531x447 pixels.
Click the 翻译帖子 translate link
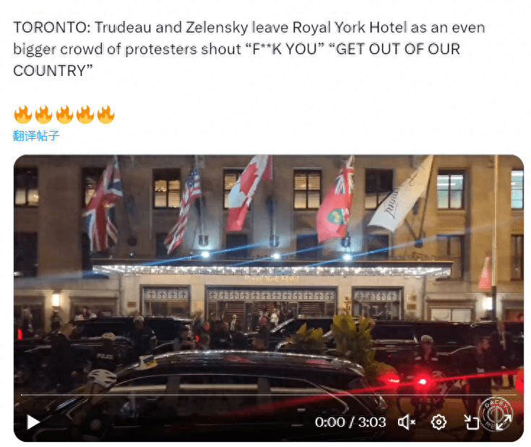pyautogui.click(x=36, y=136)
